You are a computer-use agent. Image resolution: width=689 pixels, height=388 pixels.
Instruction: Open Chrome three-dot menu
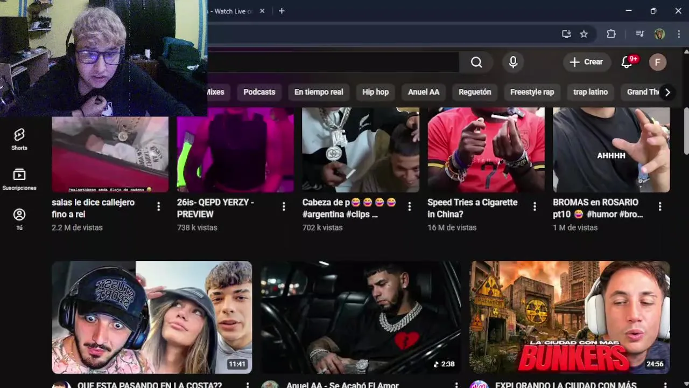click(x=678, y=34)
